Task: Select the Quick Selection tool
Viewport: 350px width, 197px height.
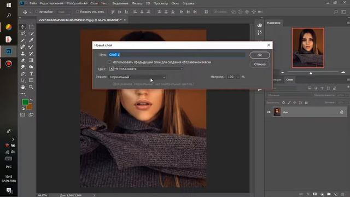Action: [31, 33]
